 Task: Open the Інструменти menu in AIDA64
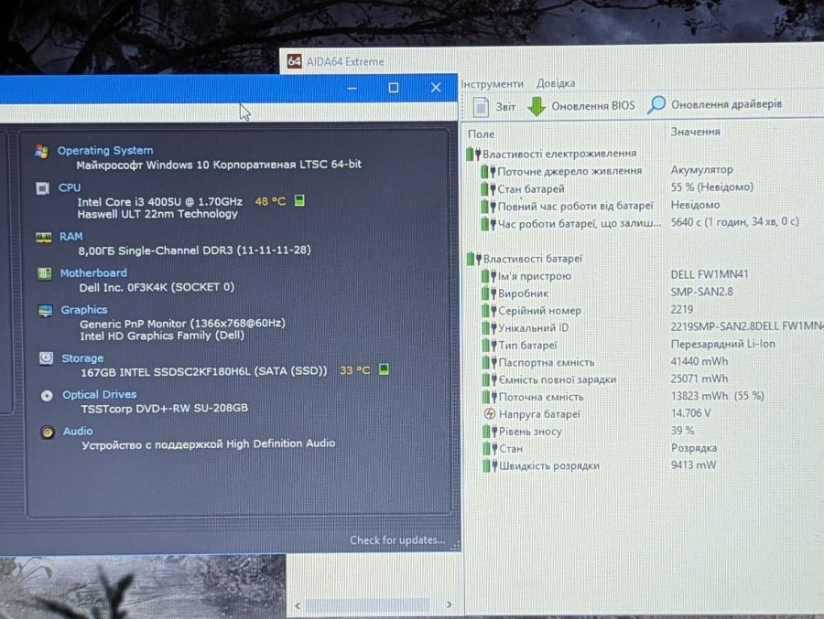[x=493, y=84]
